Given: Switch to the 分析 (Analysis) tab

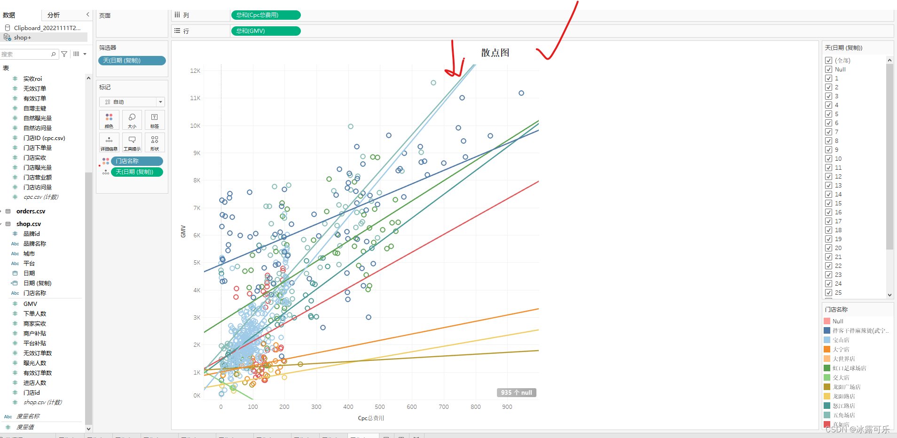Looking at the screenshot, I should (54, 15).
